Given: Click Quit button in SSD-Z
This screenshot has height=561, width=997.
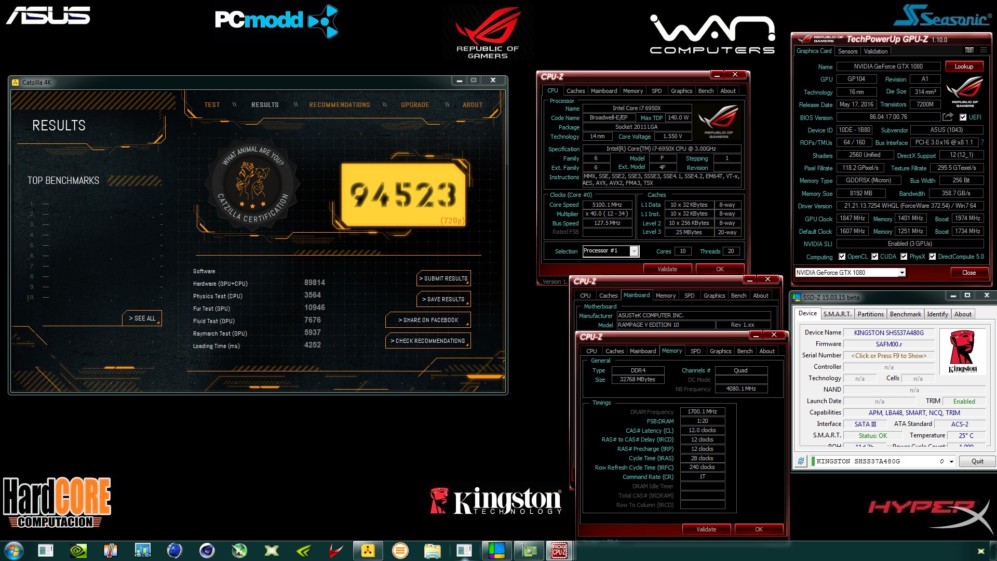Looking at the screenshot, I should coord(977,461).
